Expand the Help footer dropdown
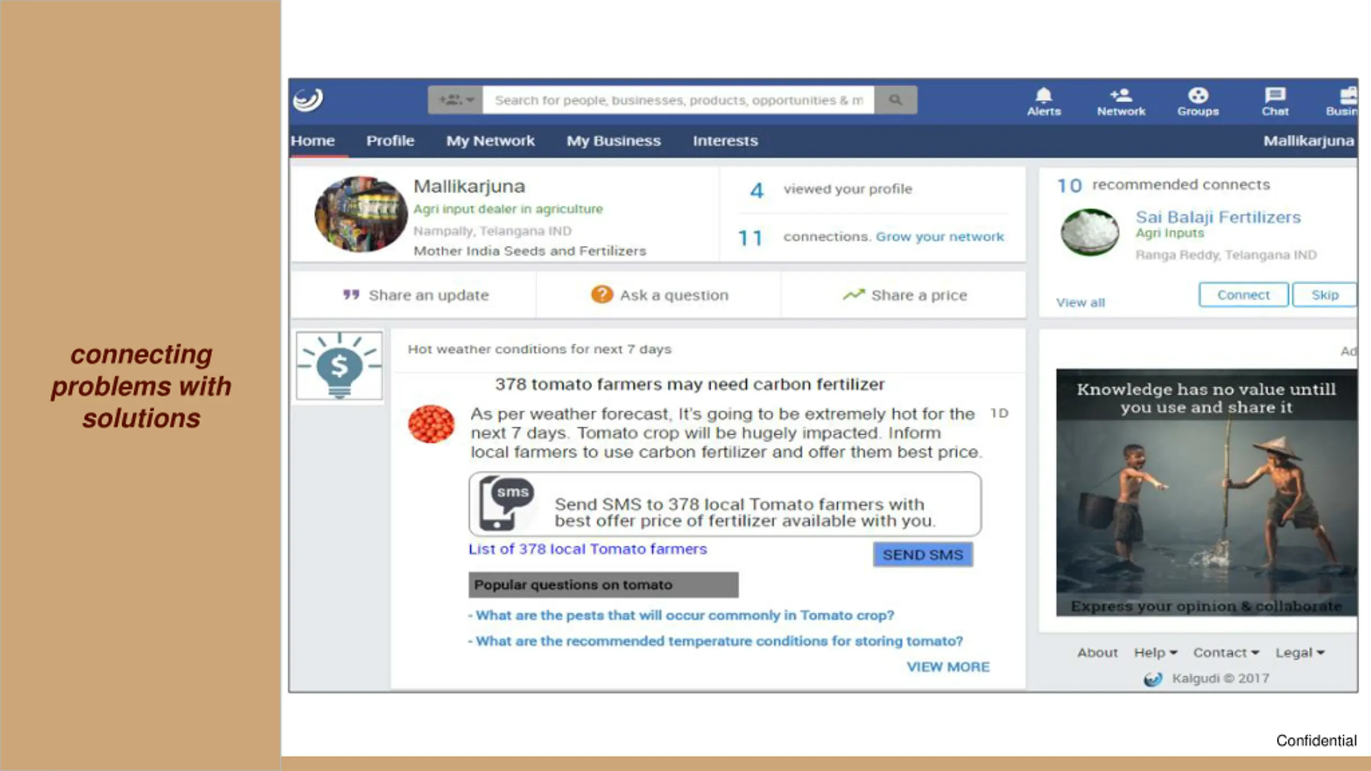The image size is (1371, 771). tap(1156, 653)
